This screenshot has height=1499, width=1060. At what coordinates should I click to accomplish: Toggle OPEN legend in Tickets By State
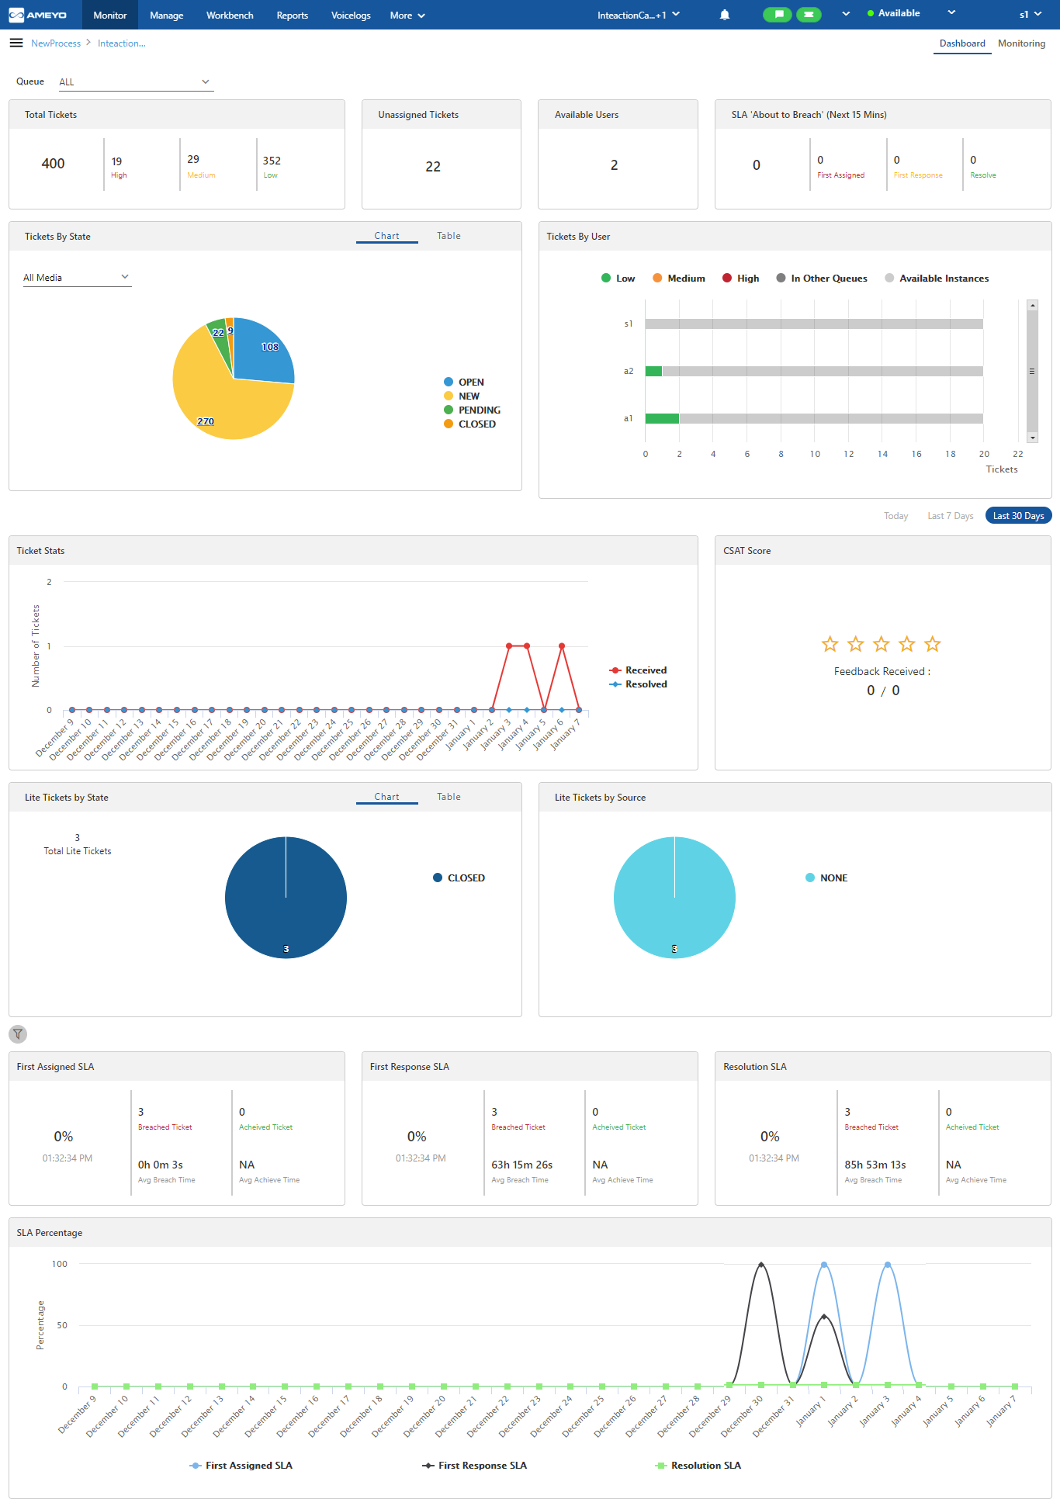tap(464, 383)
